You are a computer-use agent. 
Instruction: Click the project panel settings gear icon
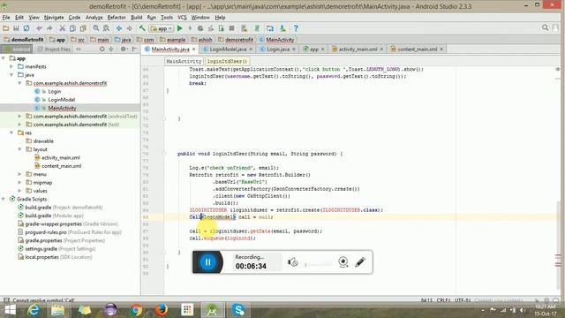[124, 49]
